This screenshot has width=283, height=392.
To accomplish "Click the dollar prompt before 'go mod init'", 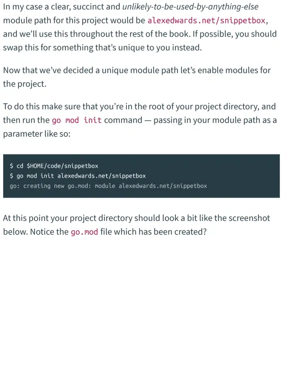I will coord(11,176).
